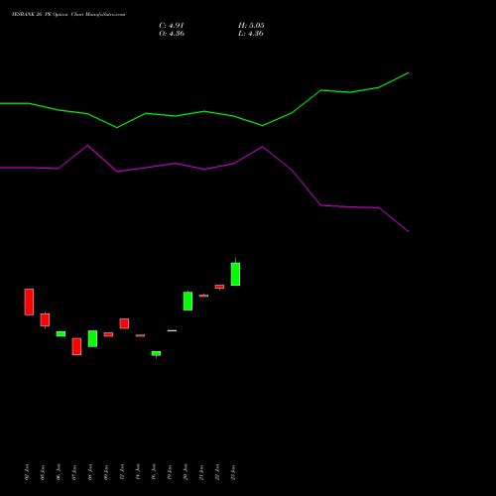Click the green candle above 08 Jan

(x=92, y=338)
